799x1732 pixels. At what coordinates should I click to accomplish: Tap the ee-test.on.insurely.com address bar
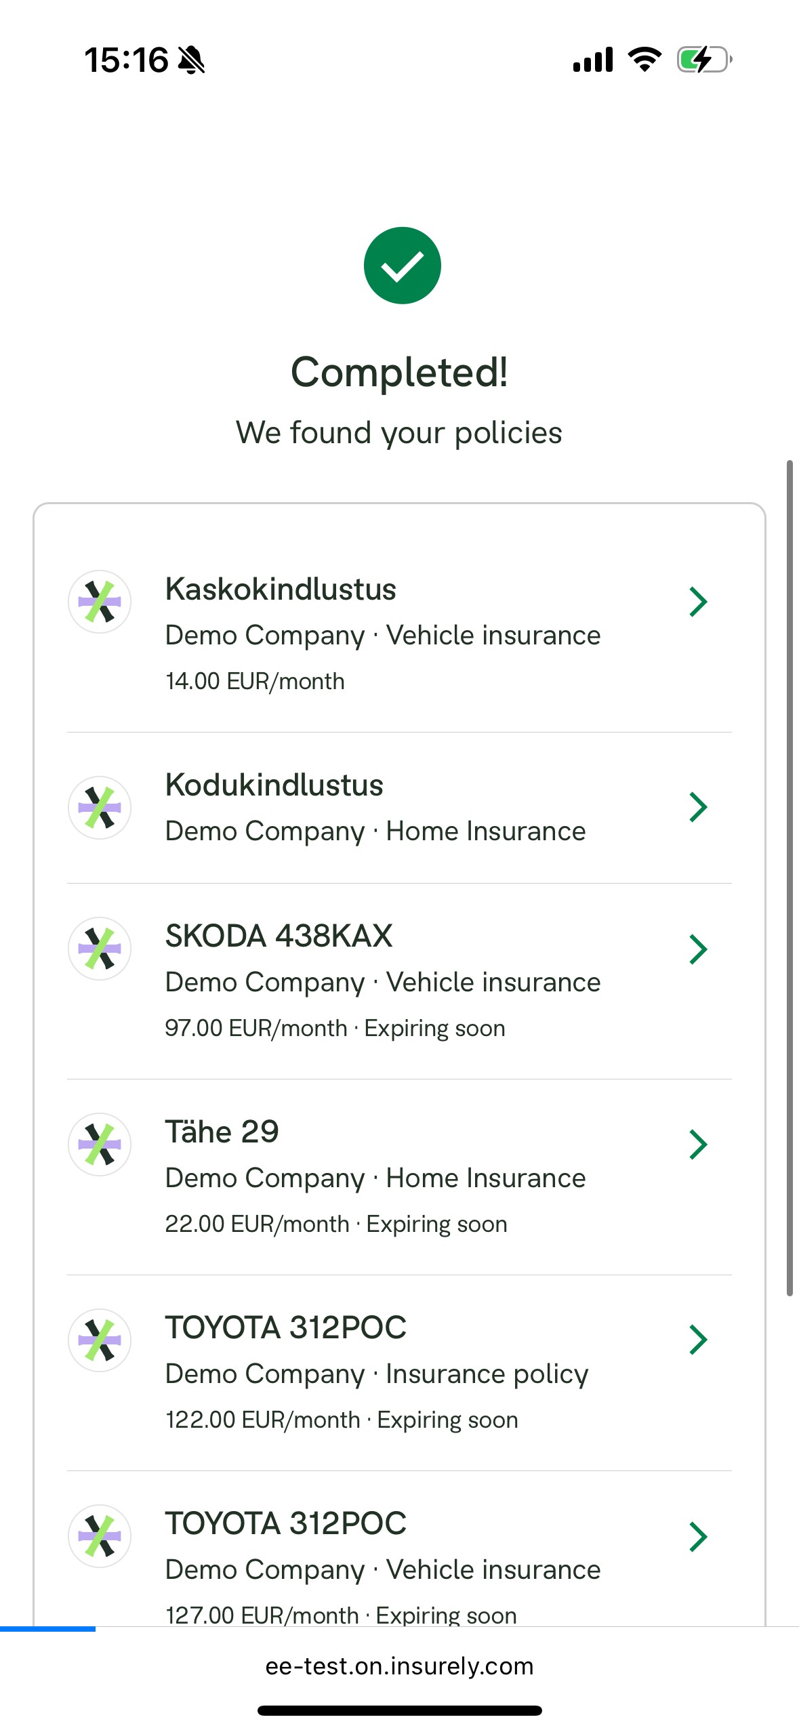[x=399, y=1666]
